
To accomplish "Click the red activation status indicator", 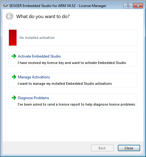I will 13,38.
